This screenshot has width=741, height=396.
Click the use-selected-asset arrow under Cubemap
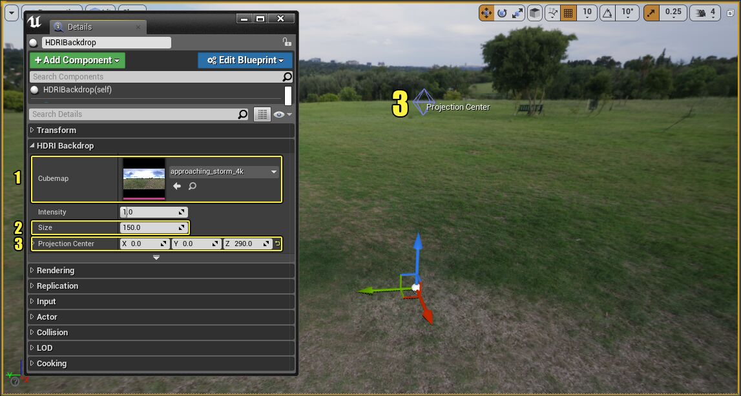click(177, 186)
